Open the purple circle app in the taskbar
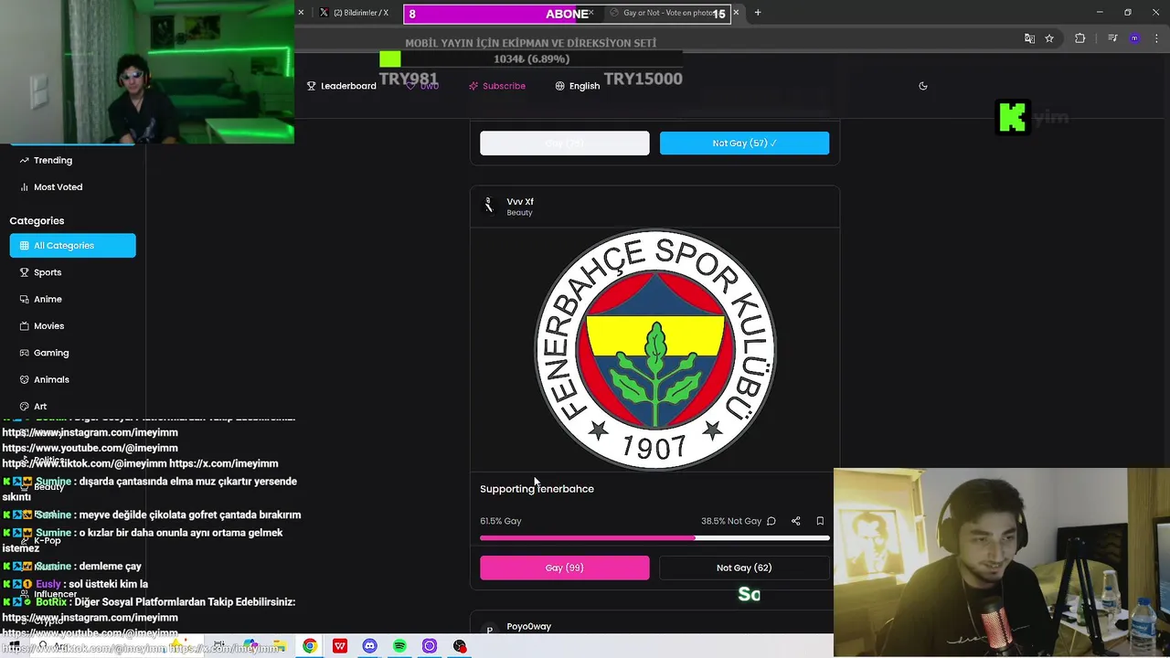This screenshot has height=658, width=1170. [x=430, y=646]
